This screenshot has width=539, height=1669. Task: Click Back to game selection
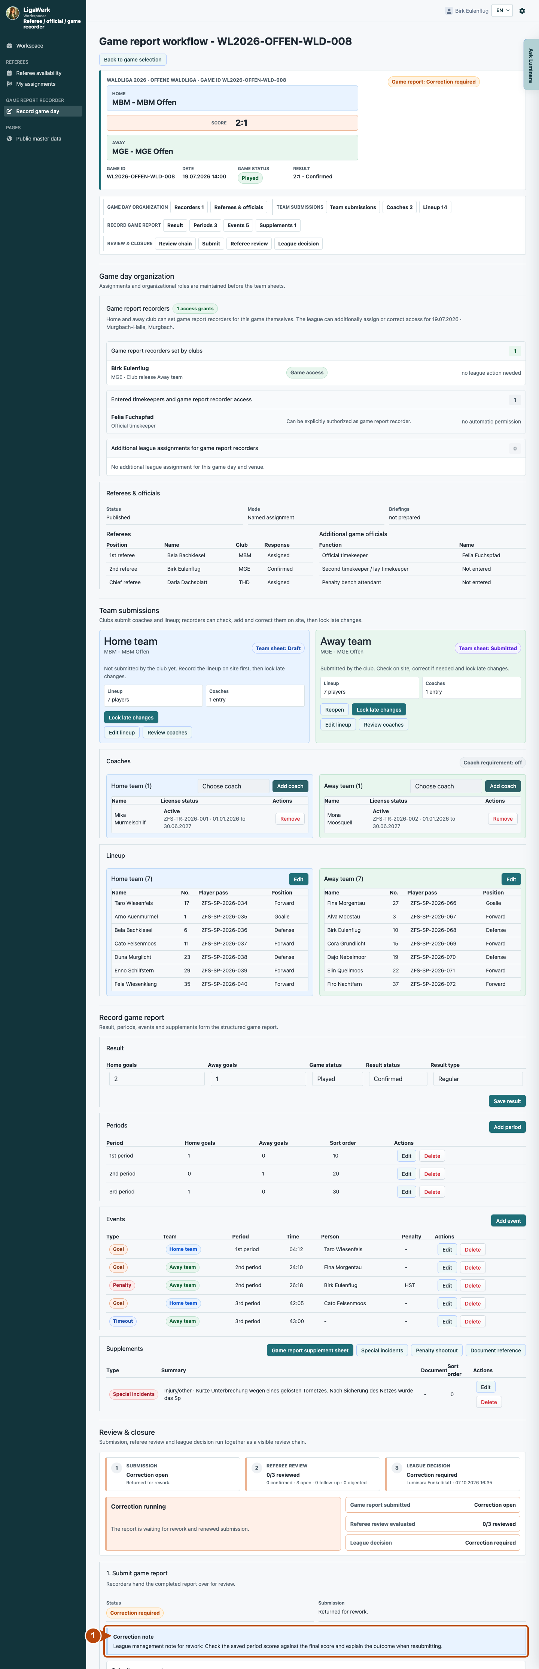[133, 60]
